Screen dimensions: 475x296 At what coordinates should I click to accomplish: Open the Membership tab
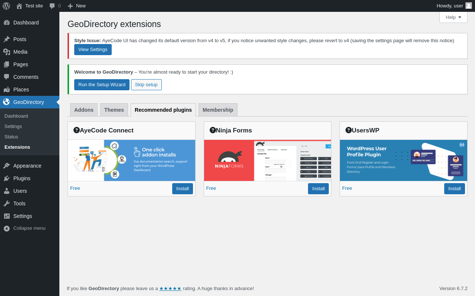click(218, 110)
